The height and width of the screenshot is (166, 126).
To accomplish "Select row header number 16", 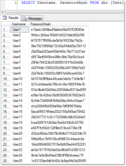I will [x=6, y=112].
